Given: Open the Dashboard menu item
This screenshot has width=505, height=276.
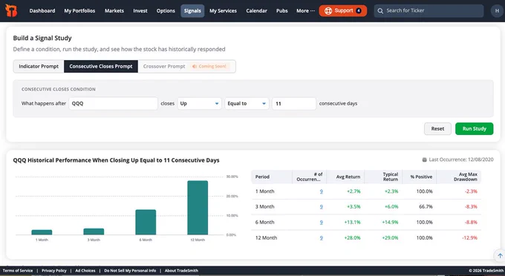Looking at the screenshot, I should pos(42,10).
